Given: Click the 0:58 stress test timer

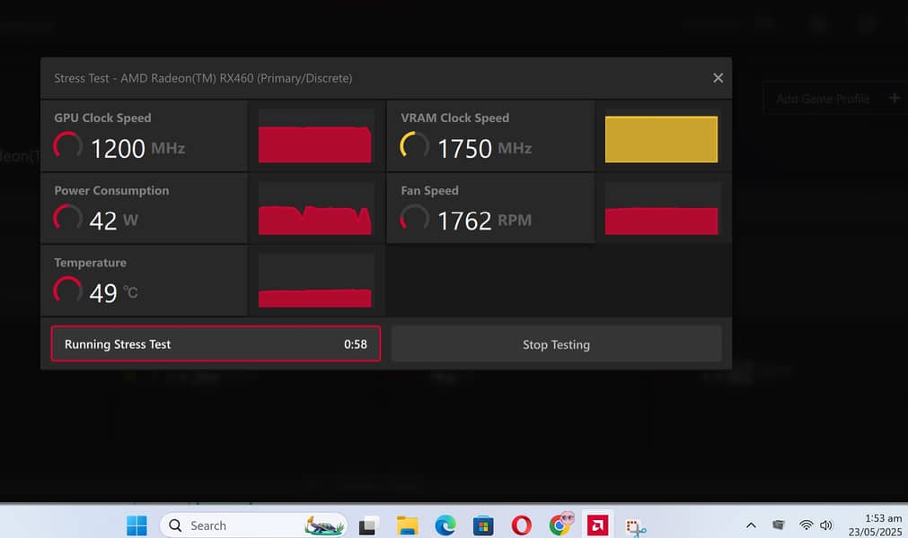Looking at the screenshot, I should click(x=356, y=344).
